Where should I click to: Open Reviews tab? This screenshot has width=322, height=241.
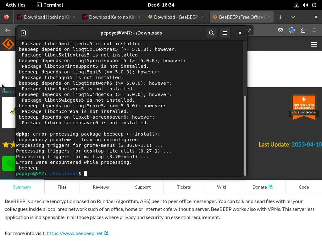tap(101, 187)
